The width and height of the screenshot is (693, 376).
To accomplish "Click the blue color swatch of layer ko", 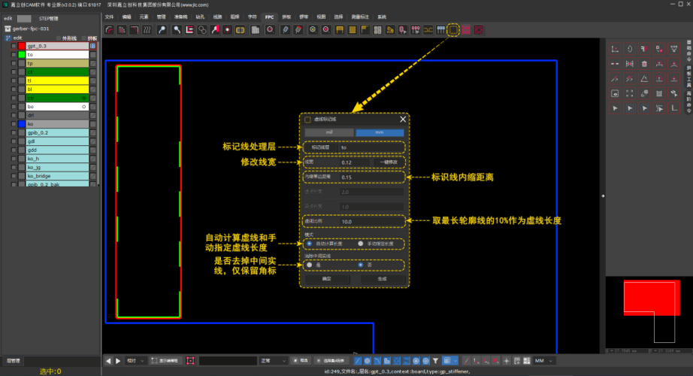I will (22, 124).
